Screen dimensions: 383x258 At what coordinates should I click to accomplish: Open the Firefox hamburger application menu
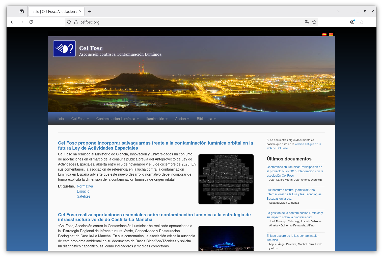(x=370, y=22)
